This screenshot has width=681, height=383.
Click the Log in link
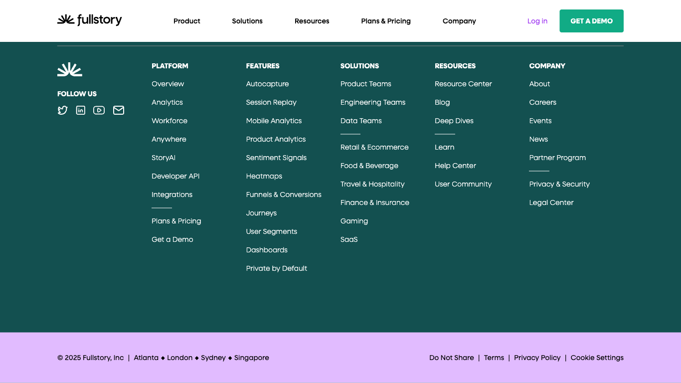point(537,21)
